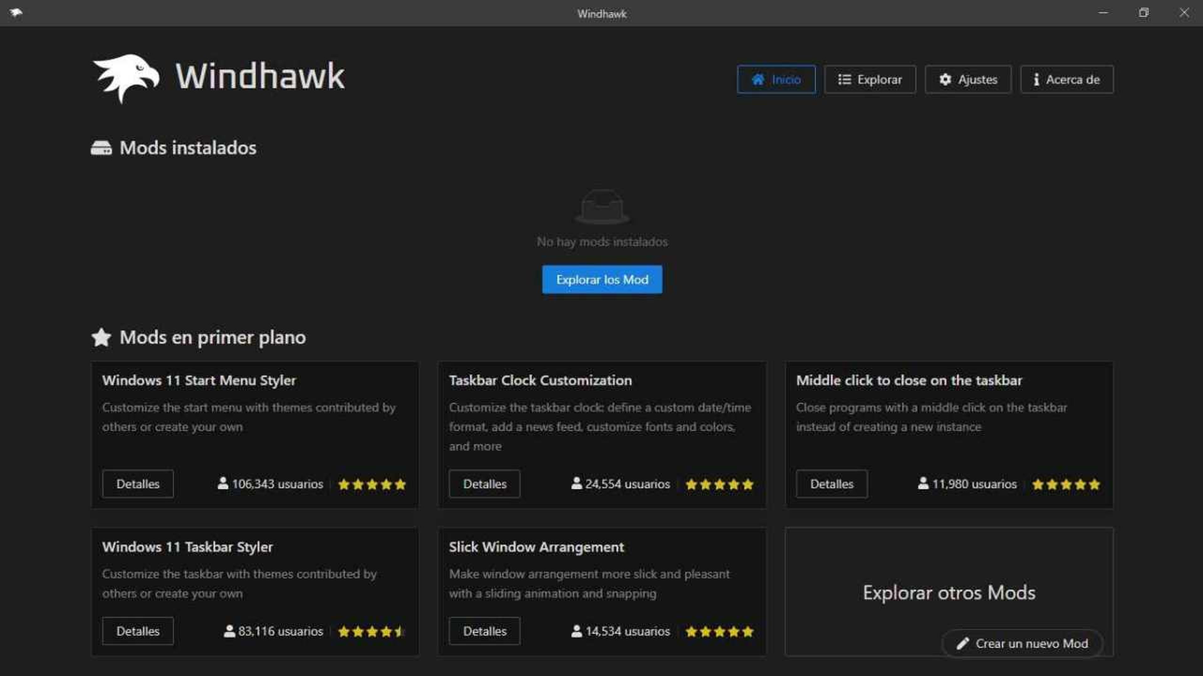Image resolution: width=1203 pixels, height=676 pixels.
Task: Click the 106,343 usuarios count
Action: click(277, 484)
